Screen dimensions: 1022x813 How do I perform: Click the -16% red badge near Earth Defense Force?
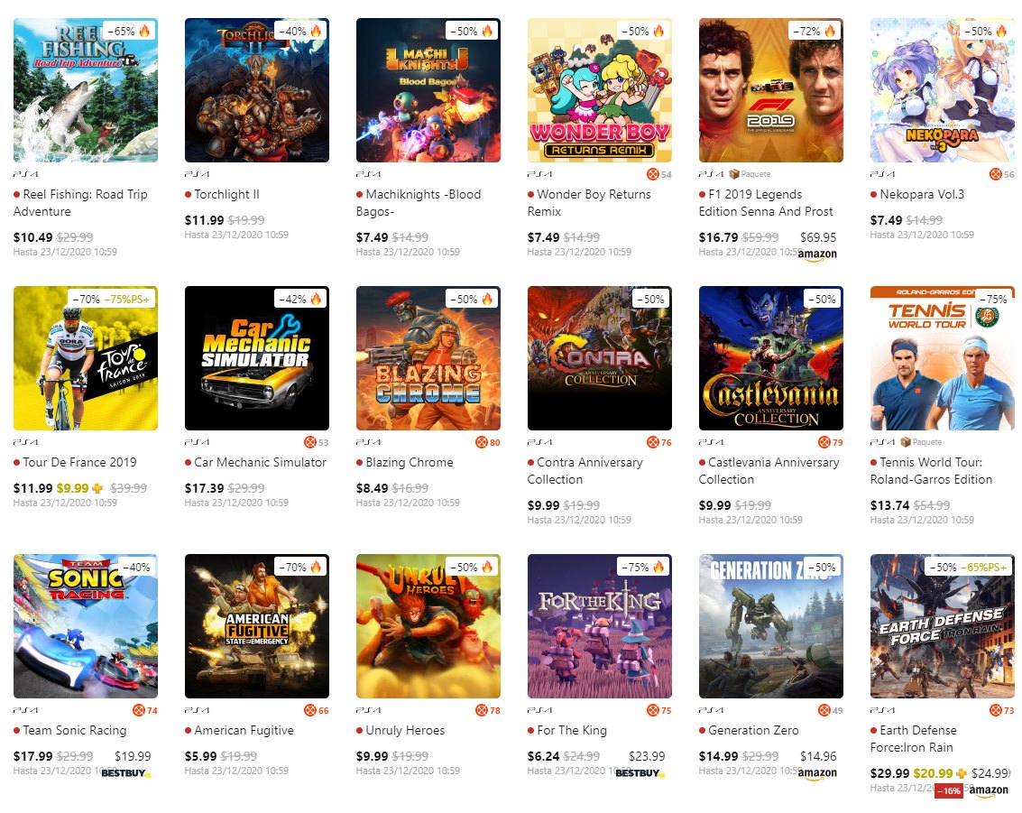coord(949,790)
